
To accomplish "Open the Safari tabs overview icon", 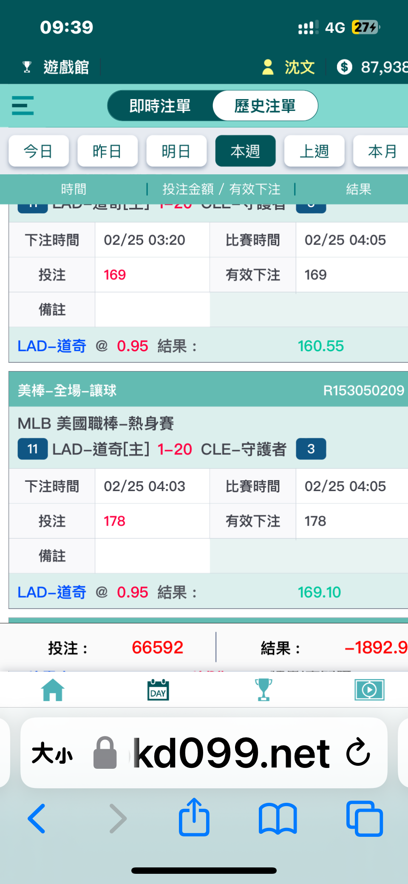I will point(364,819).
